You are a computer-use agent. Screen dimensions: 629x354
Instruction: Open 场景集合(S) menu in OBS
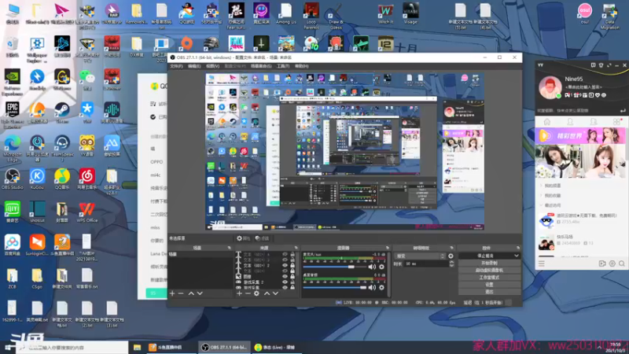(x=261, y=66)
